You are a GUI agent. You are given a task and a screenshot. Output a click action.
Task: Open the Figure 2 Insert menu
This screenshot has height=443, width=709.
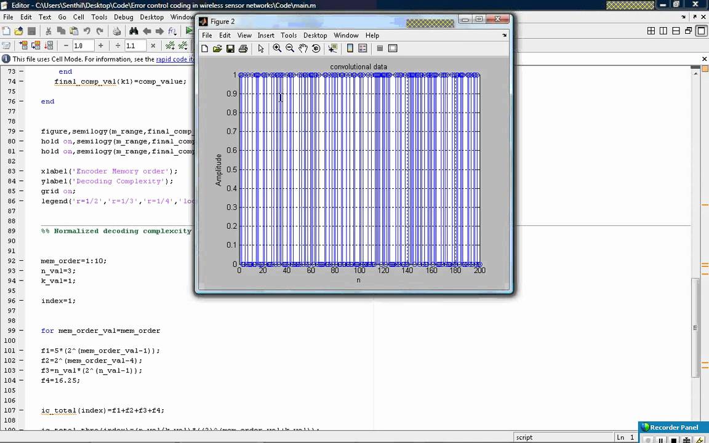tap(266, 35)
